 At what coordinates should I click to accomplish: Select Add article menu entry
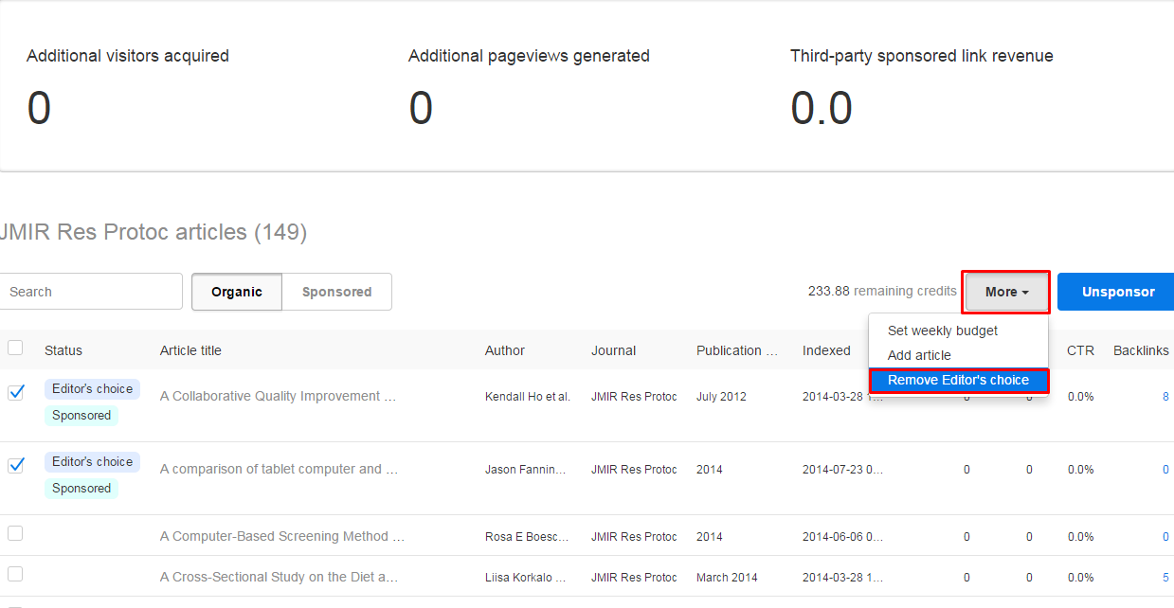pos(919,355)
